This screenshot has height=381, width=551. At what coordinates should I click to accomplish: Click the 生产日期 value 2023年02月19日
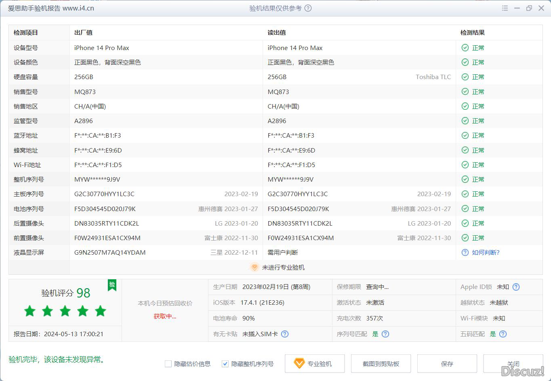click(x=276, y=287)
